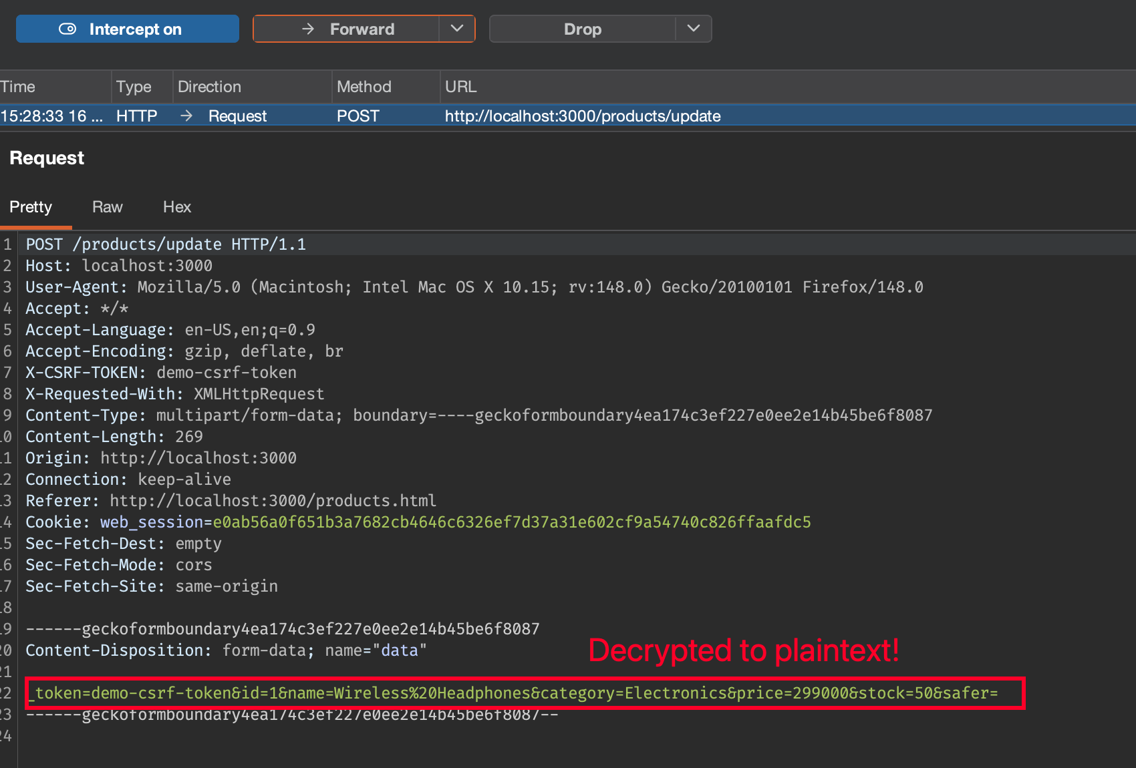Click the URL column header
Viewport: 1136px width, 768px height.
pos(460,87)
